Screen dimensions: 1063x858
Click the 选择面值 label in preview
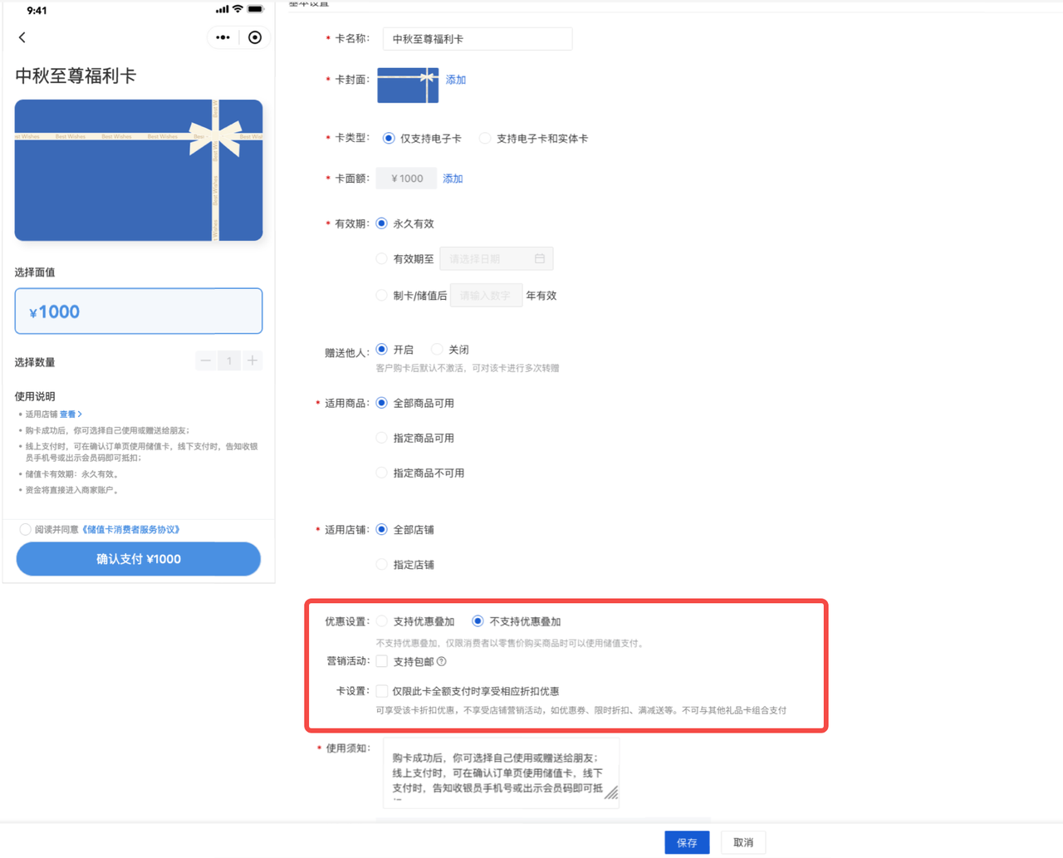coord(35,272)
